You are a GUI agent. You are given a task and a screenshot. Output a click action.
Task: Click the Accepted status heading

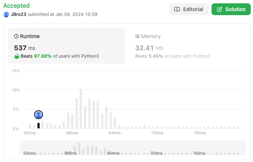[16, 6]
